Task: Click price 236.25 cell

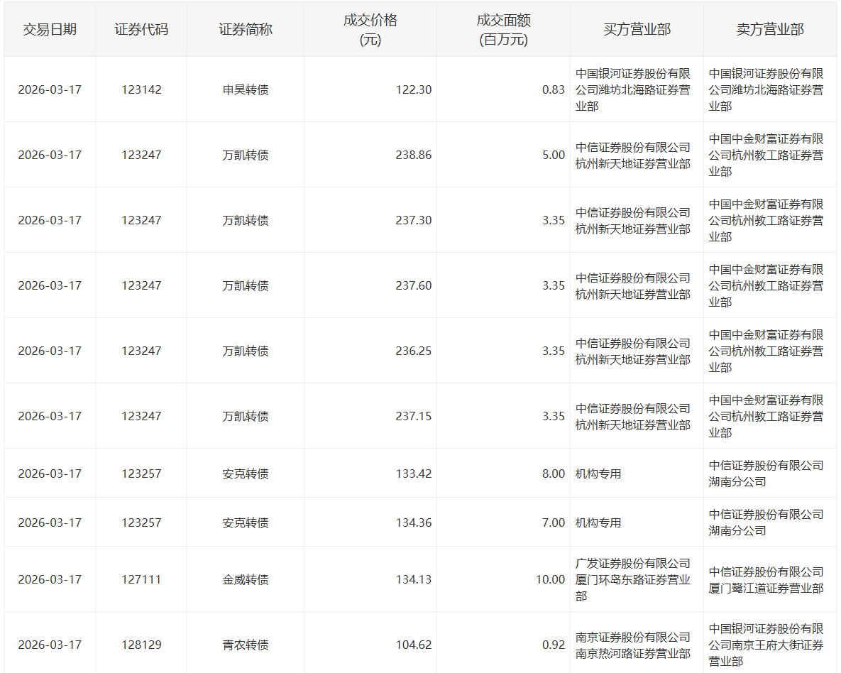Action: click(x=414, y=351)
